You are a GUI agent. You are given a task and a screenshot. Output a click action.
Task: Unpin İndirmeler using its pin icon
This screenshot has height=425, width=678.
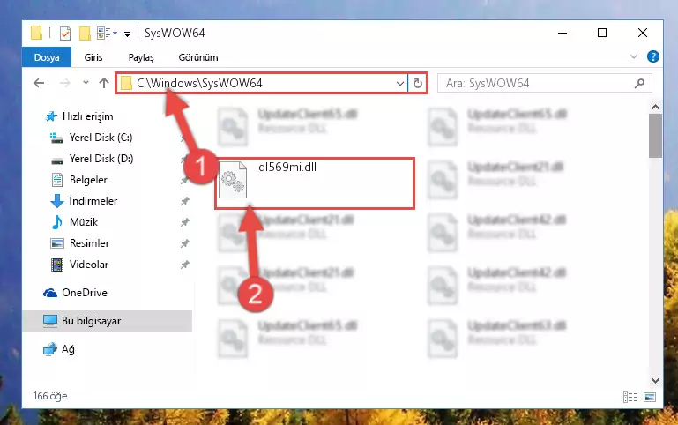[184, 201]
